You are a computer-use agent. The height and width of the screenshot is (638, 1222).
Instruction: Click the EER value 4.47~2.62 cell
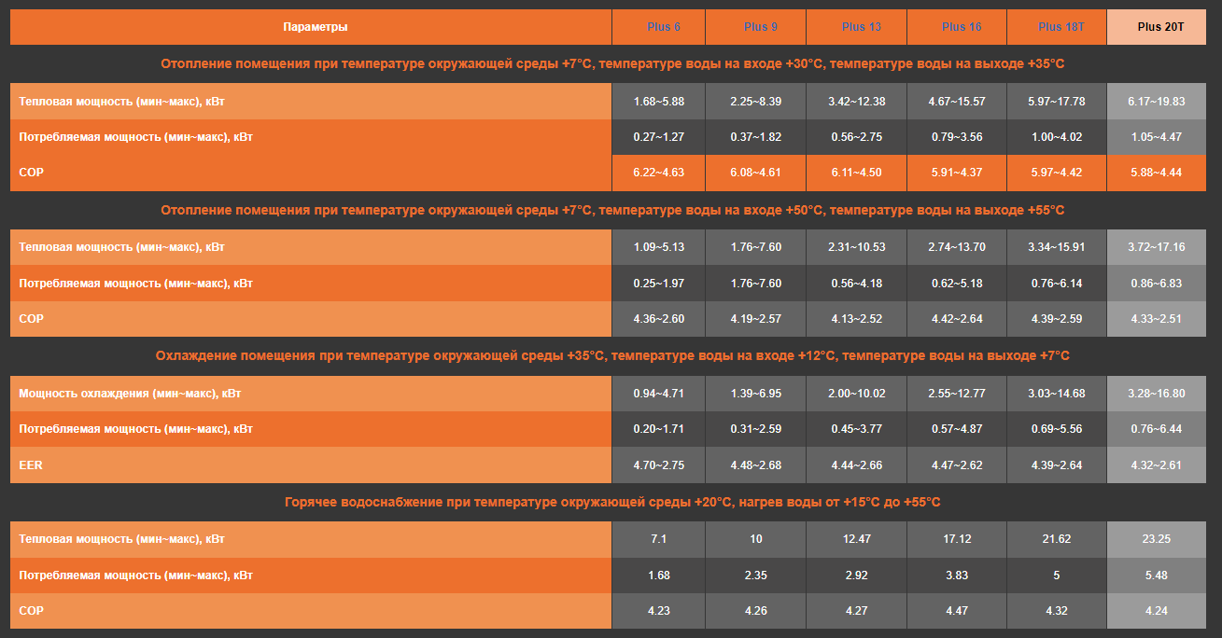957,465
